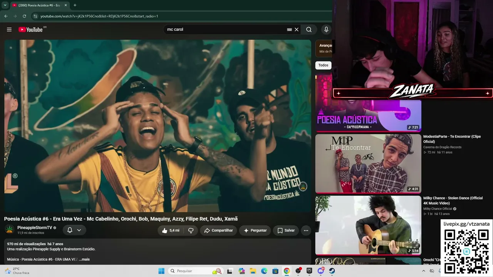Open the PineappleStormTV channel avatar
Image resolution: width=493 pixels, height=277 pixels.
pos(10,230)
